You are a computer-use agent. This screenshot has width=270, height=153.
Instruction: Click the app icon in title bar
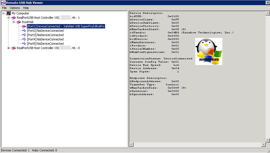click(3, 3)
